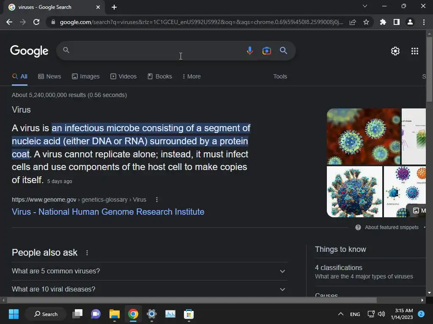The image size is (433, 324).
Task: Open About featured snippets link
Action: (392, 227)
